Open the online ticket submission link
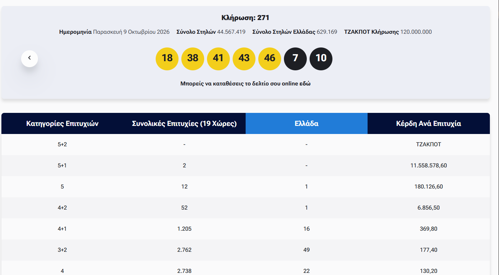 (x=245, y=84)
